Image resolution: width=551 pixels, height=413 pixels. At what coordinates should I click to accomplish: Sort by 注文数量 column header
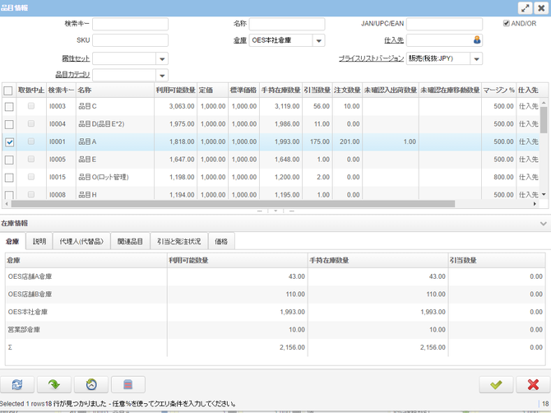point(347,90)
